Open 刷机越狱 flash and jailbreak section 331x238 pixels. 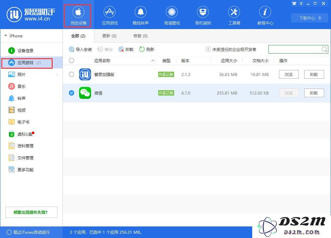click(x=203, y=16)
